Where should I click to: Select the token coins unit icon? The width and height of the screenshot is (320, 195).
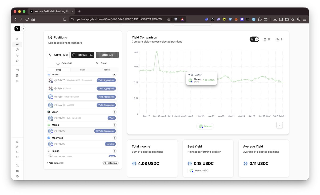[x=278, y=39]
